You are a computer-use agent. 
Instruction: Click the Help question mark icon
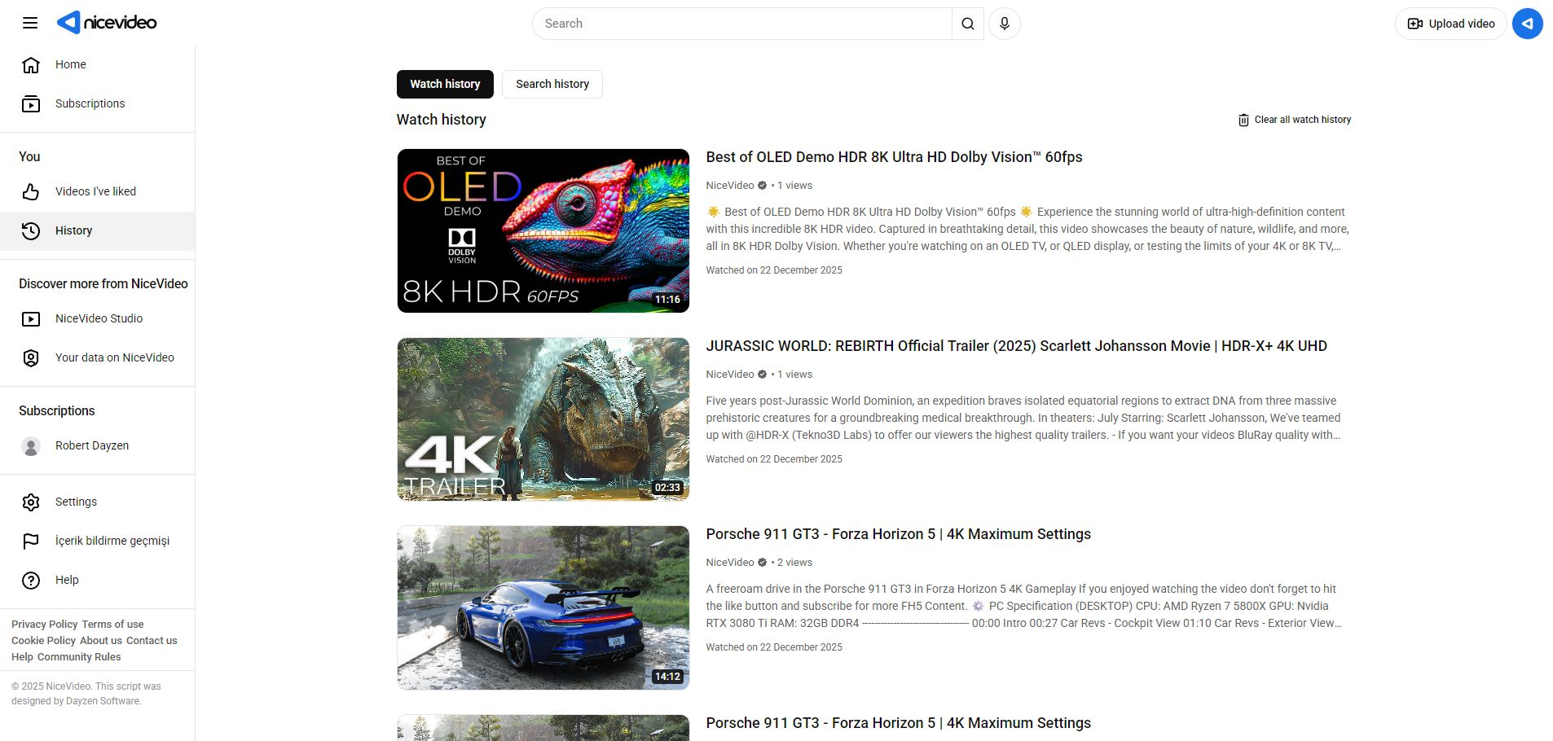[x=31, y=581]
